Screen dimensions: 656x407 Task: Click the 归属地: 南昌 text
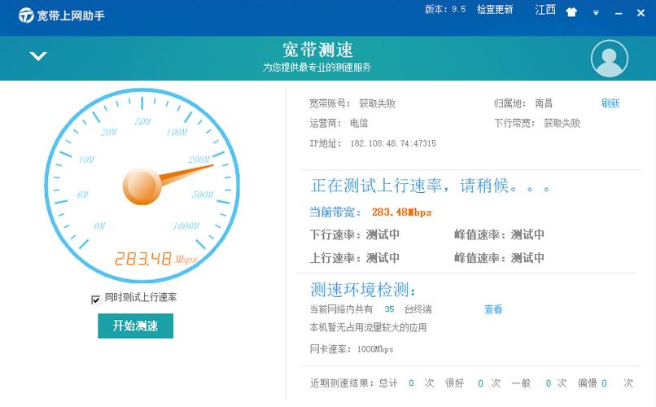tap(523, 103)
